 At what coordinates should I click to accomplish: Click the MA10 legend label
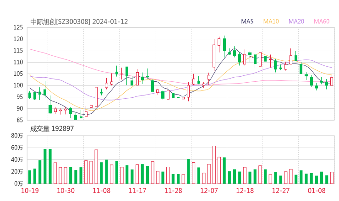(x=271, y=21)
